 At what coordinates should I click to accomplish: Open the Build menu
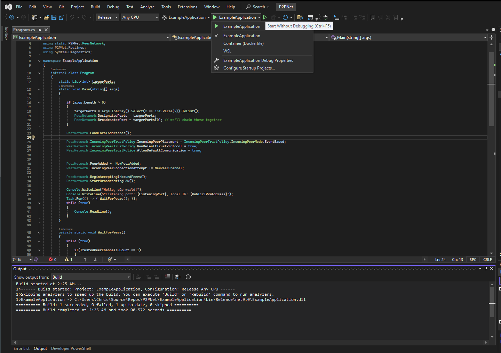[95, 7]
